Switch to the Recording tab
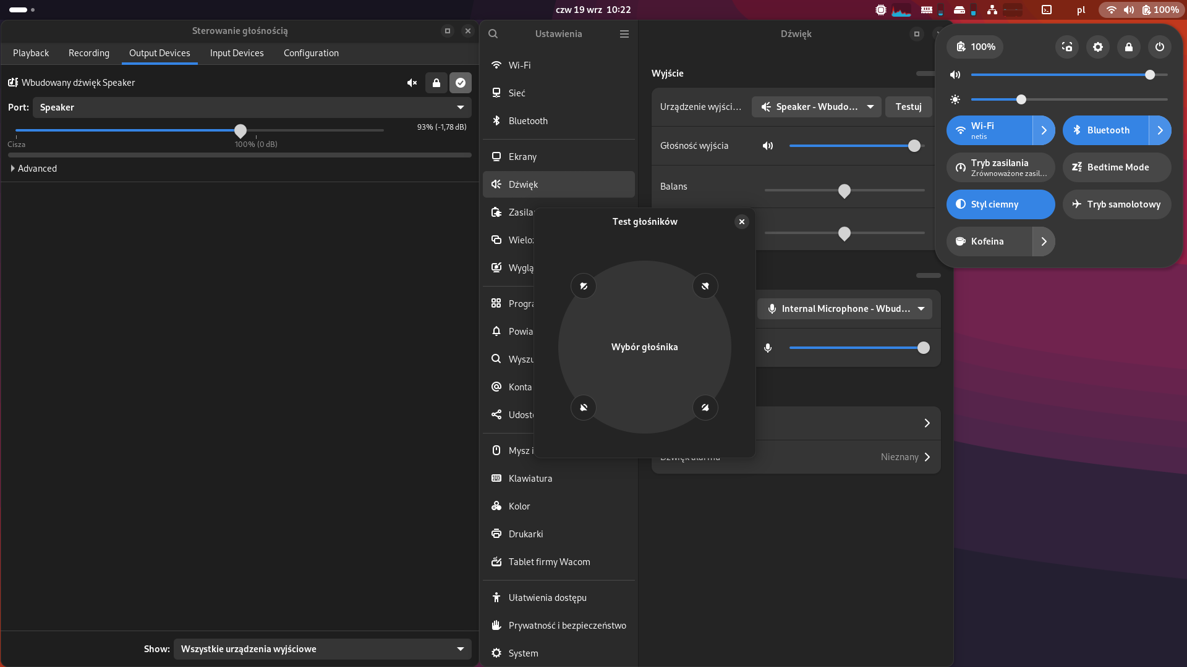Viewport: 1187px width, 667px height. point(89,53)
